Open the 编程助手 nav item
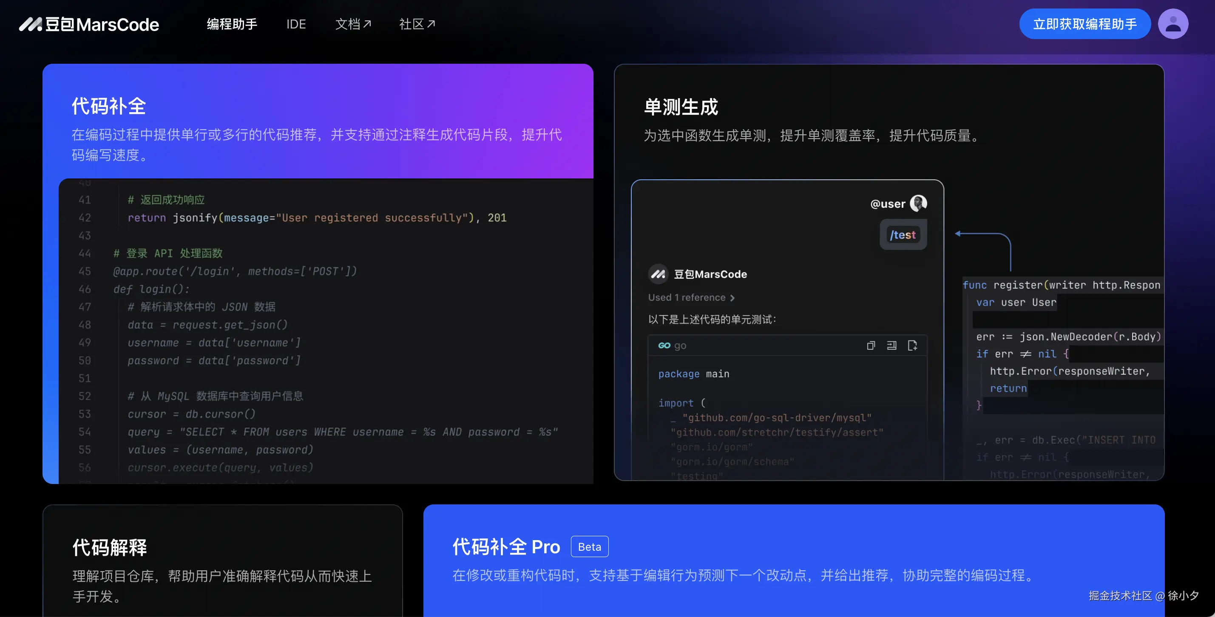The height and width of the screenshot is (617, 1215). point(232,24)
